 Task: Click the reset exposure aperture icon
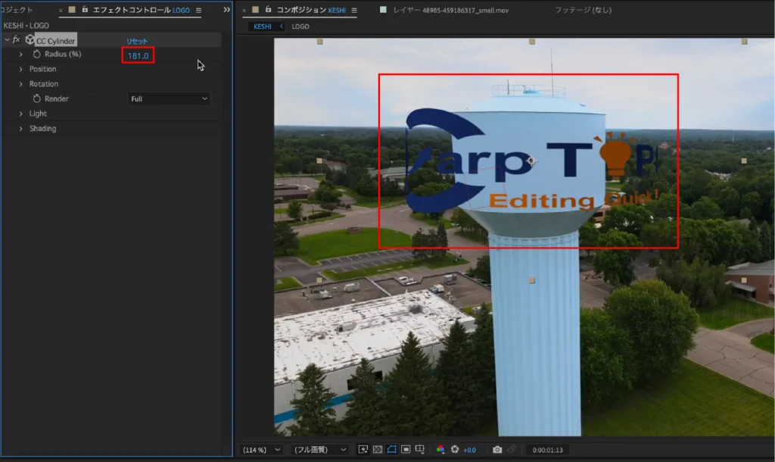pos(455,449)
